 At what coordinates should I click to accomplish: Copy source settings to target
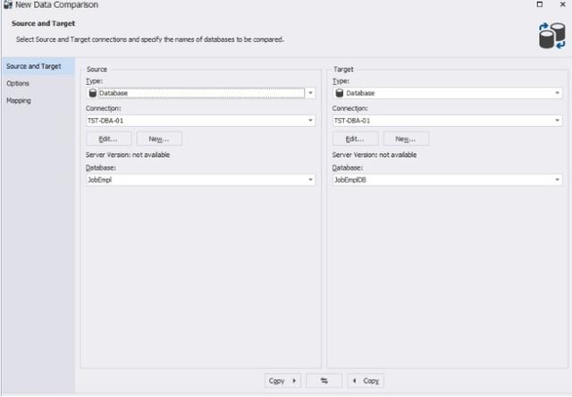point(282,381)
